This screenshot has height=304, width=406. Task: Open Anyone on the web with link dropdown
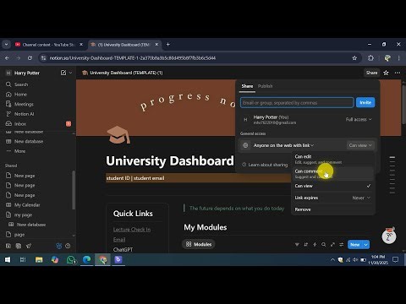coord(283,145)
